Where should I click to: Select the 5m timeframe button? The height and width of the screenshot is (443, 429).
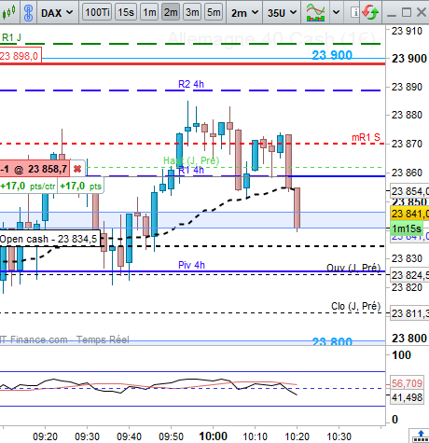214,12
